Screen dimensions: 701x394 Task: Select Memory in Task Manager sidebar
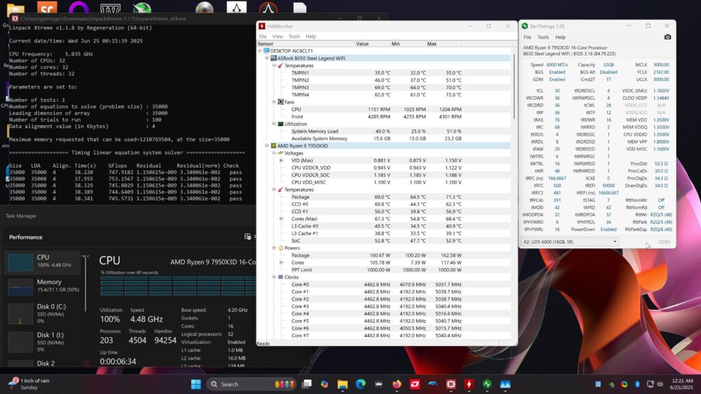43,286
